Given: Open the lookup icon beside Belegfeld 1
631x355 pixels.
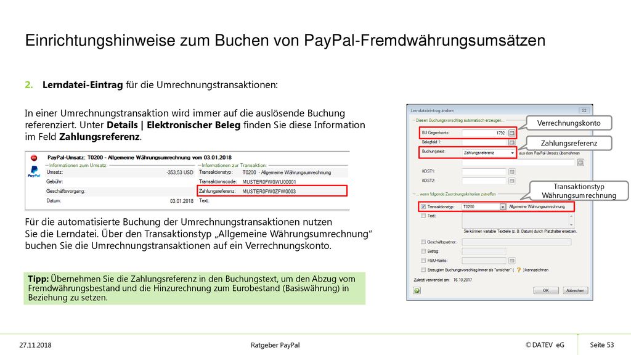Looking at the screenshot, I should click(x=511, y=142).
